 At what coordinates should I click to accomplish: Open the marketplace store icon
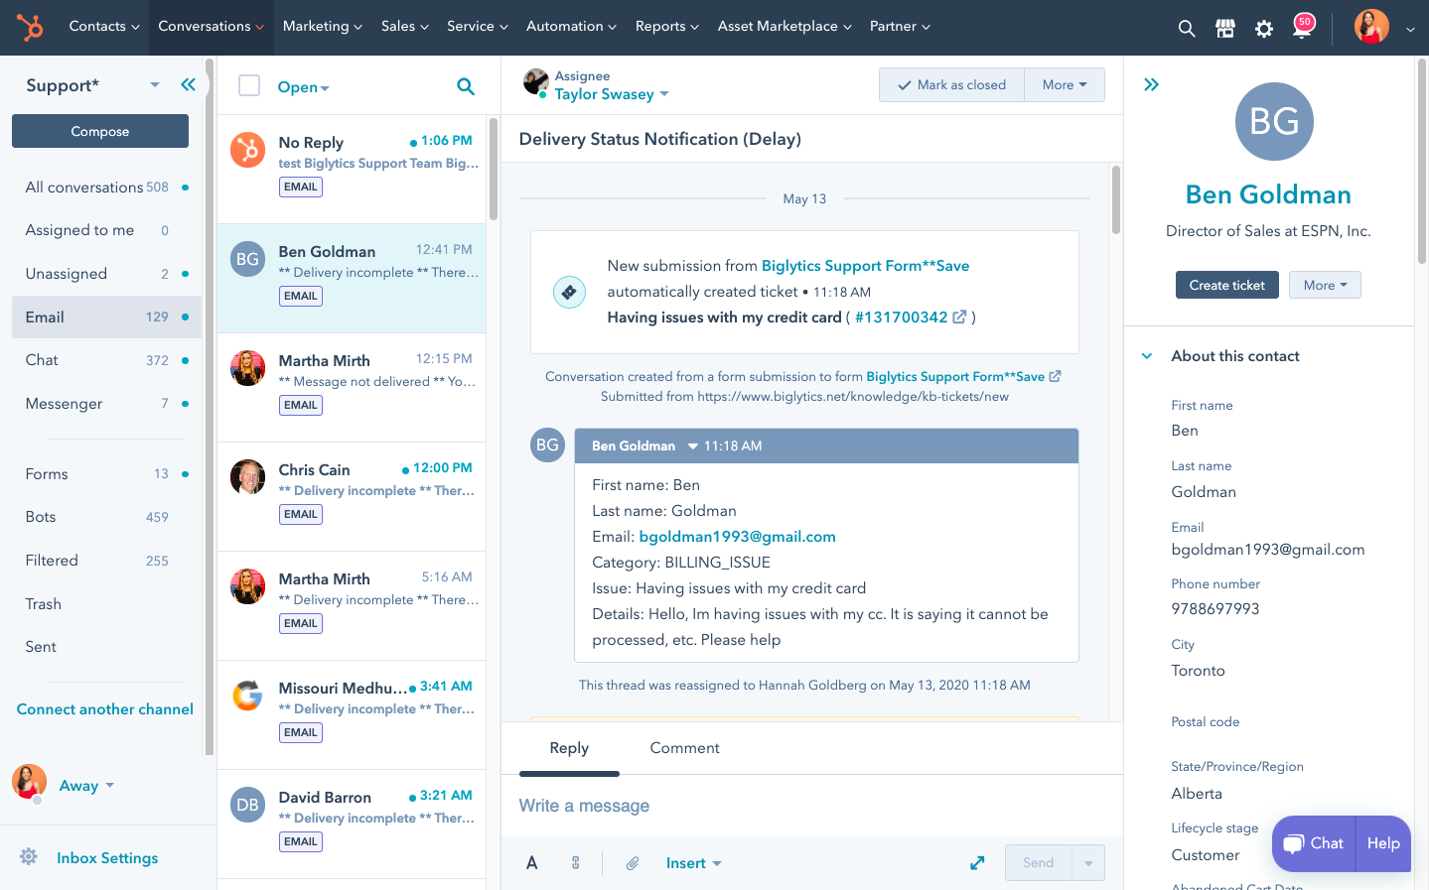[1225, 28]
